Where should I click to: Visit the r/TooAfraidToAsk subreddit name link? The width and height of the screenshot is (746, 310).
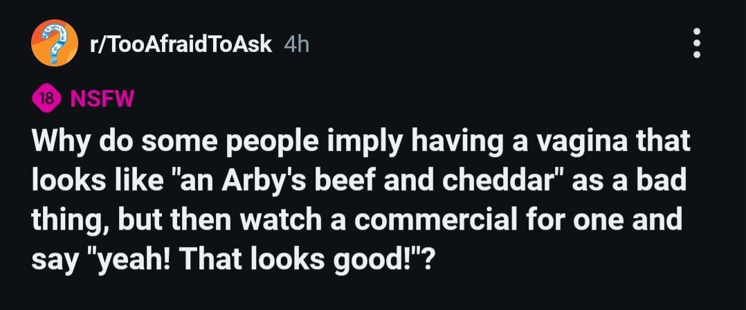181,45
